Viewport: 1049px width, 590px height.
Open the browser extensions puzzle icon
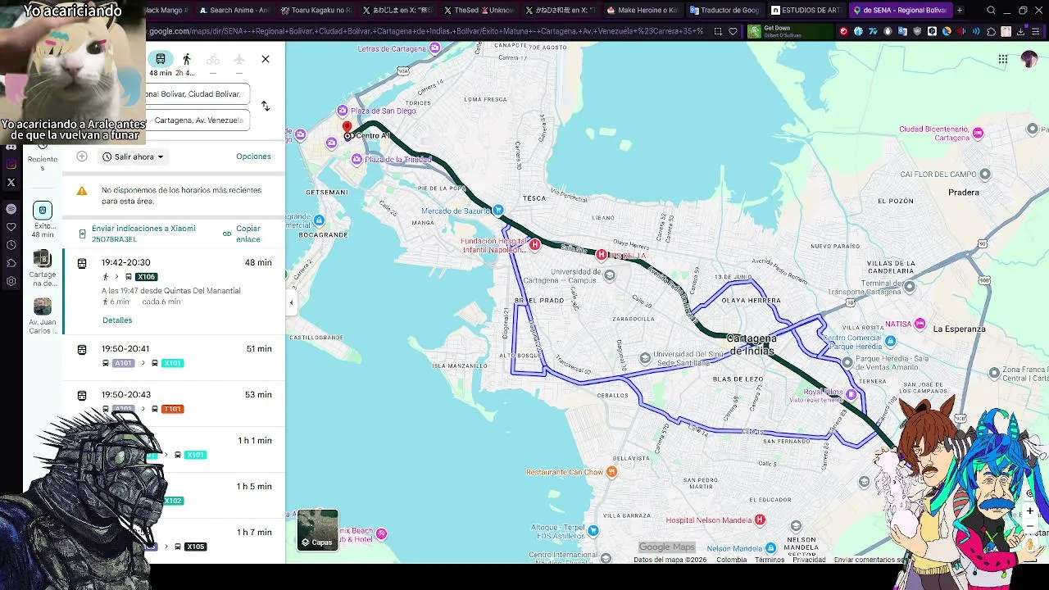991,31
